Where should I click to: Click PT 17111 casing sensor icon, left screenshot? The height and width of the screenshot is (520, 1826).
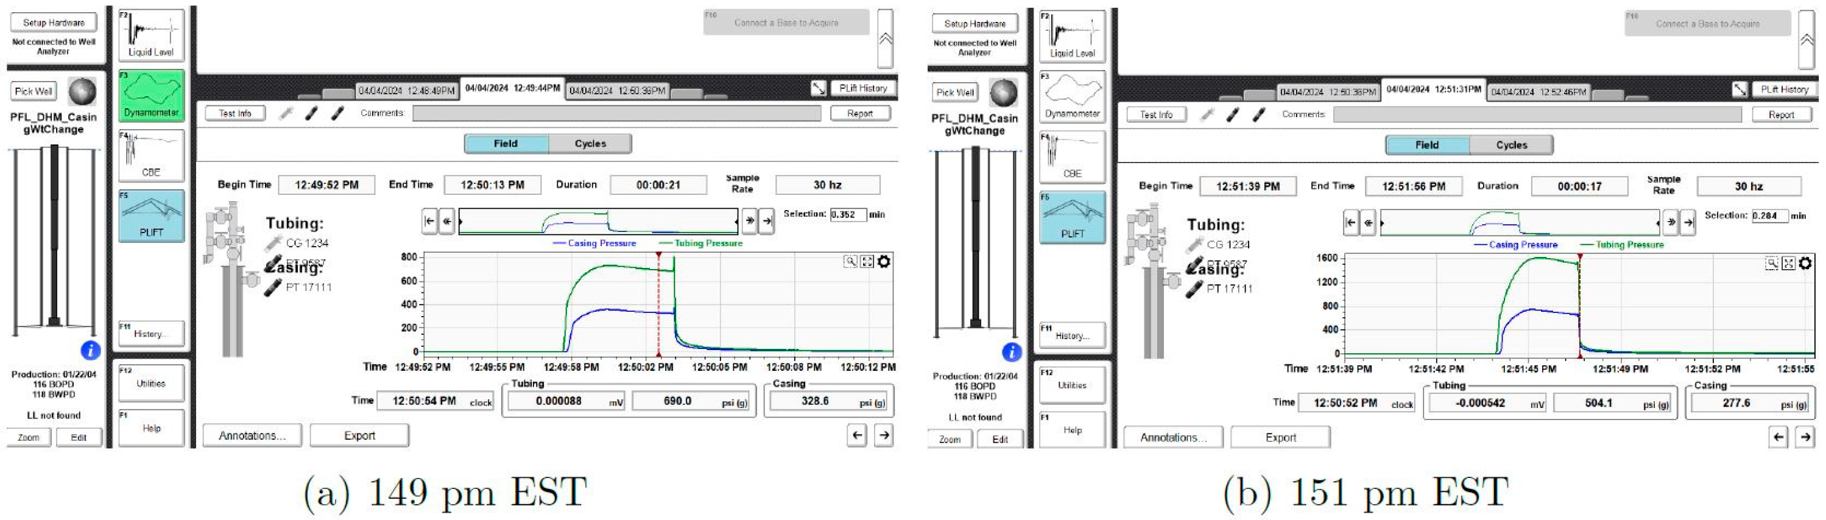(x=273, y=287)
